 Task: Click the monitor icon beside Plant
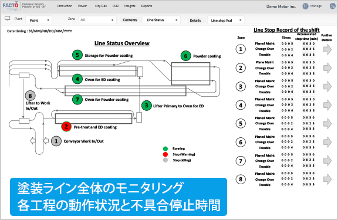[x=8, y=19]
